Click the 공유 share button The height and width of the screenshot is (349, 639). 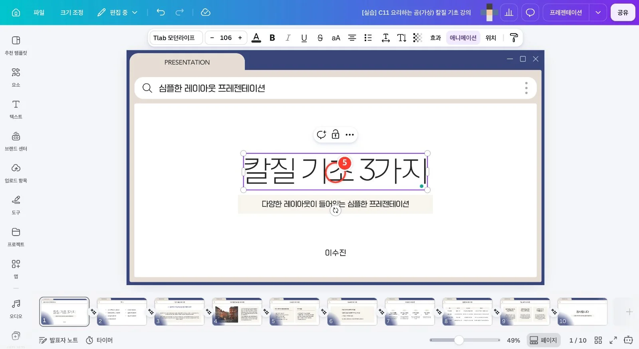623,12
